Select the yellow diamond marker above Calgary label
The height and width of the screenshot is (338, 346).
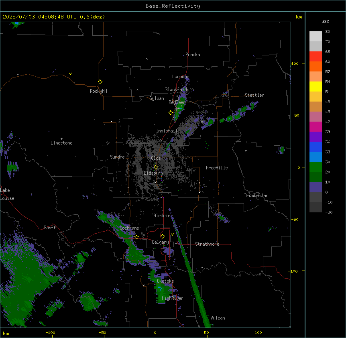163,236
